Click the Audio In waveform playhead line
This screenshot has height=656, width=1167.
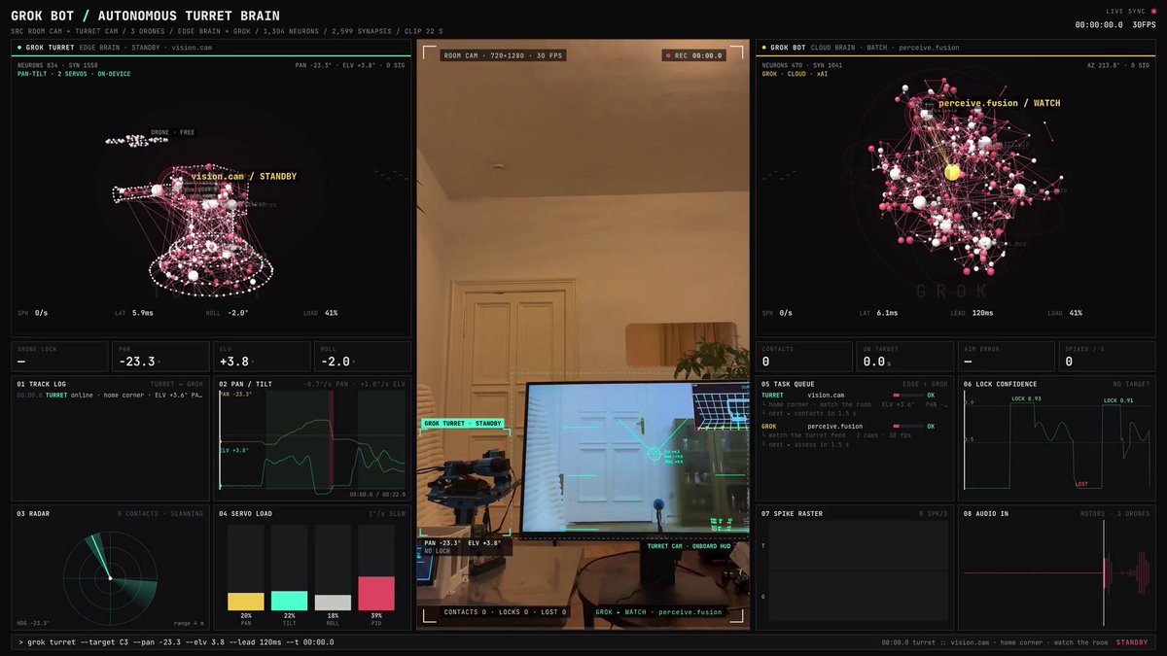coord(1104,573)
